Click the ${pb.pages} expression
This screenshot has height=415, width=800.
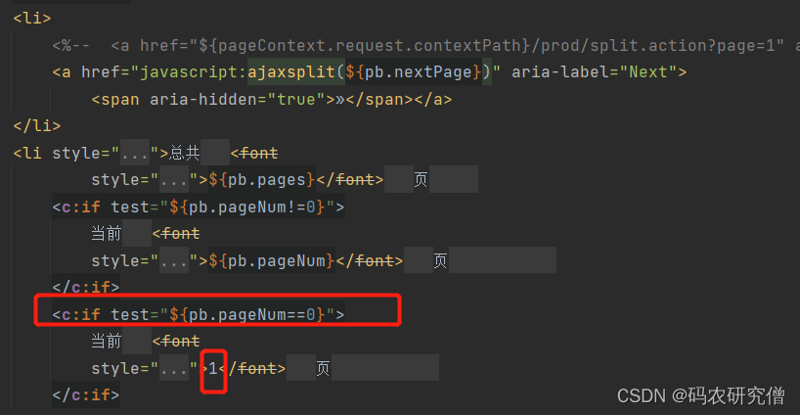click(x=262, y=180)
